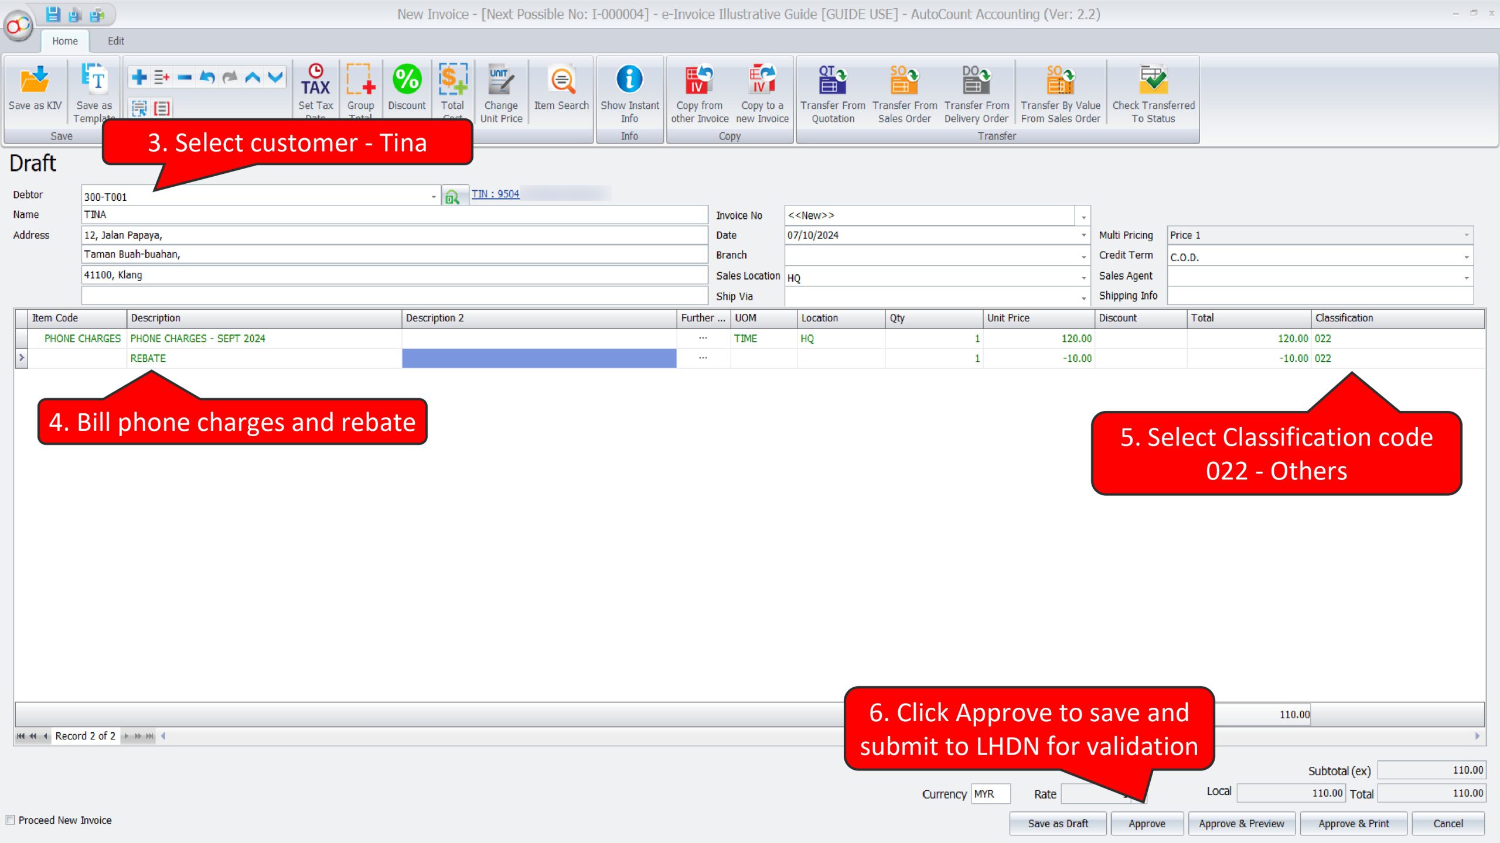This screenshot has width=1500, height=843.
Task: Switch to the Home ribbon tab
Action: coord(64,41)
